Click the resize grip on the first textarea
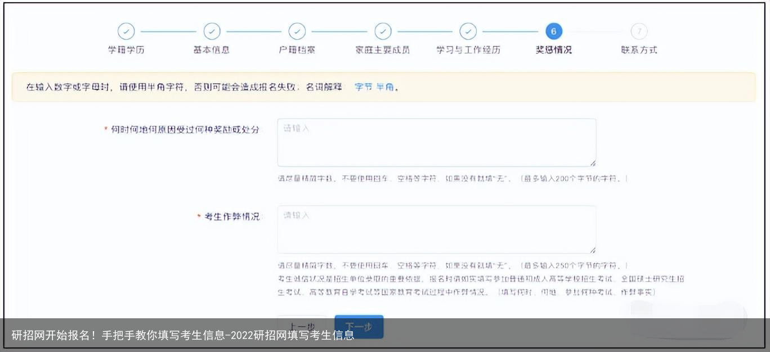Viewport: 770px width, 352px height. 593,163
